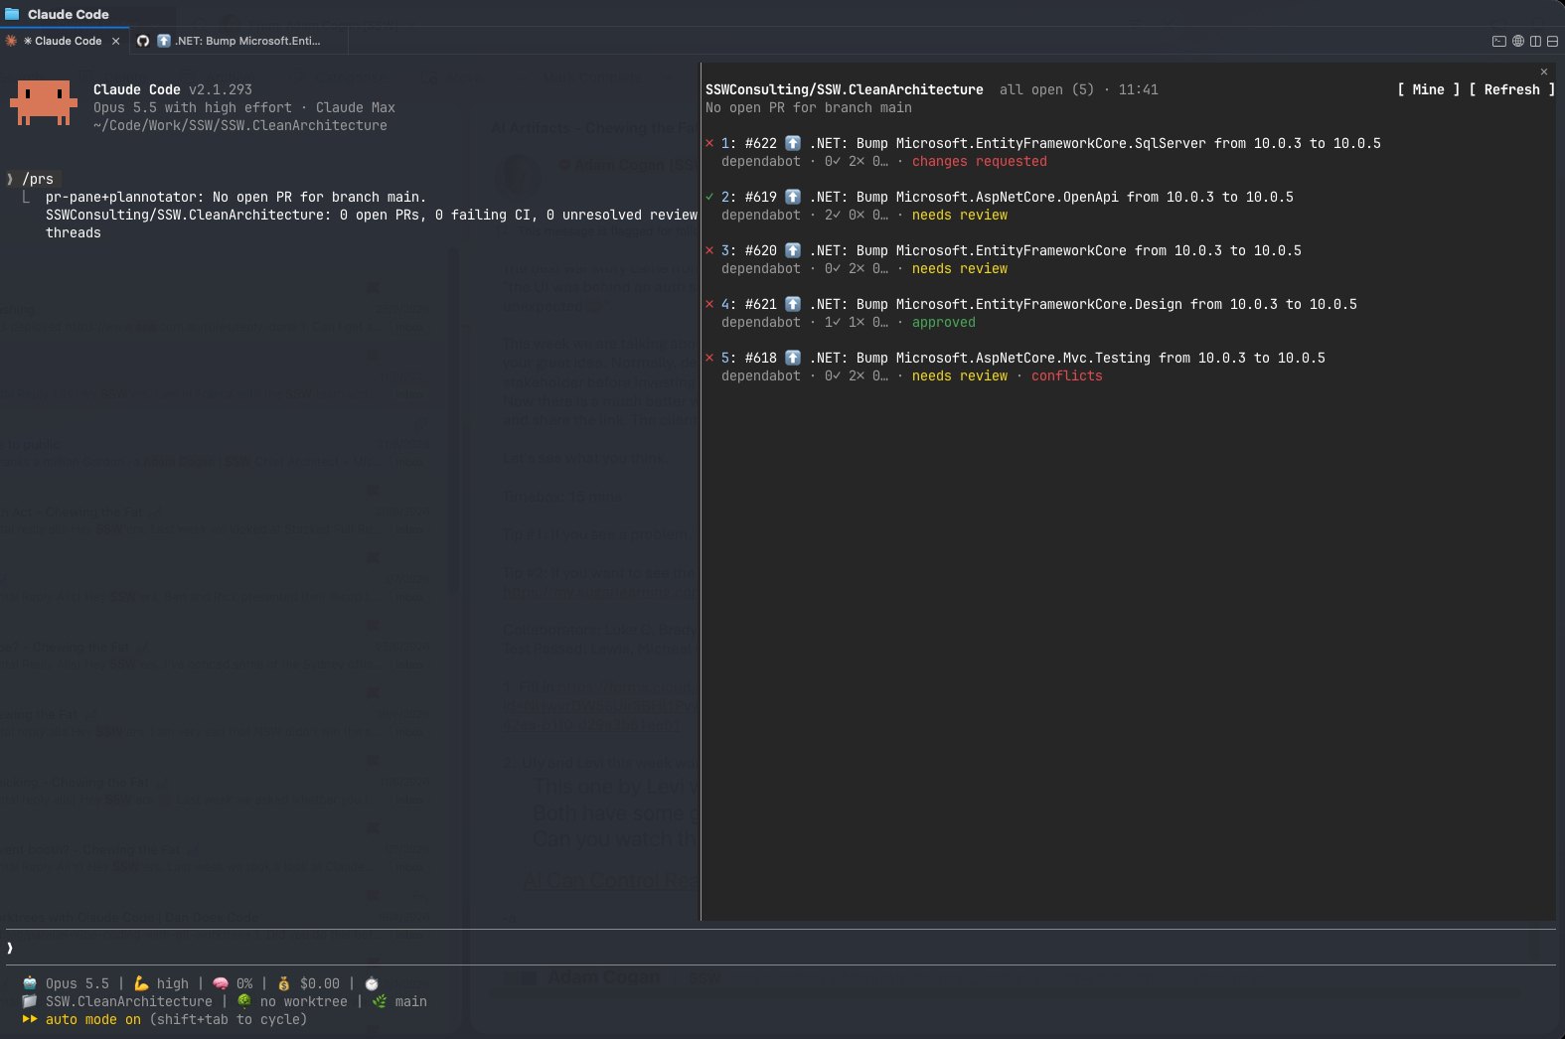1565x1039 pixels.
Task: Click the failing CI mark on PR #618
Action: [709, 358]
